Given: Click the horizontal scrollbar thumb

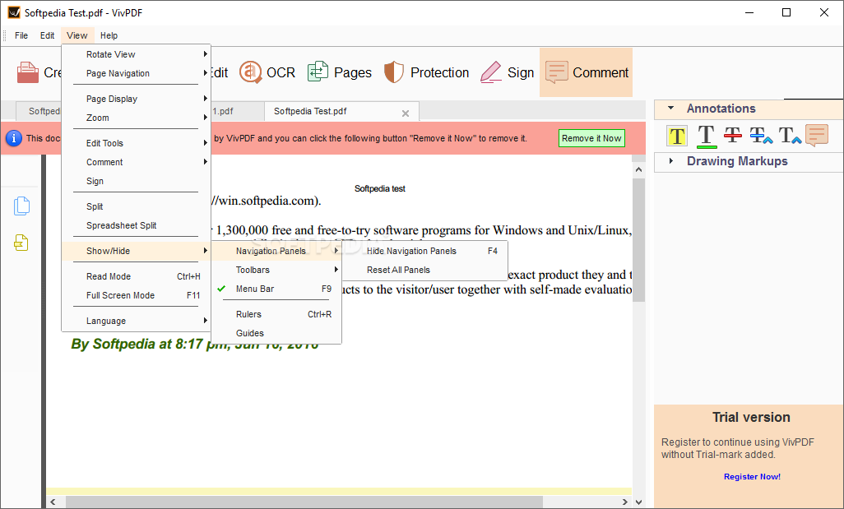Looking at the screenshot, I should (x=304, y=502).
